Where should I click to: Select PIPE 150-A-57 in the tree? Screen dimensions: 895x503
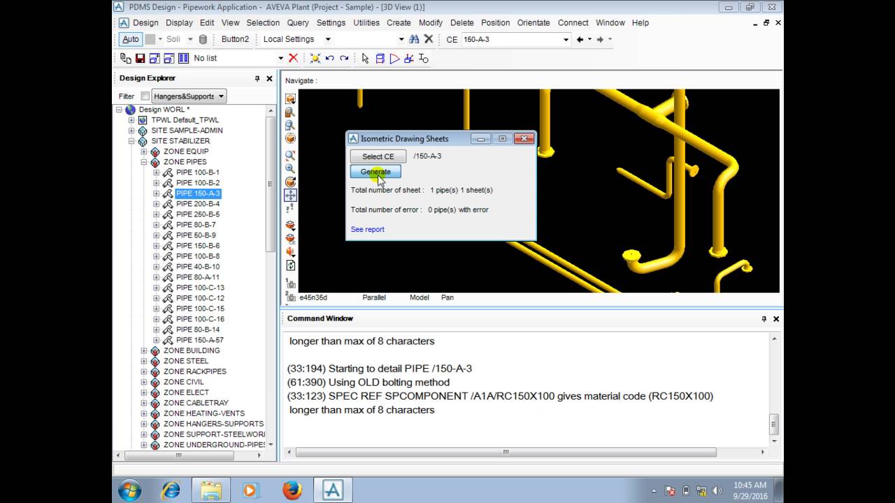click(200, 340)
